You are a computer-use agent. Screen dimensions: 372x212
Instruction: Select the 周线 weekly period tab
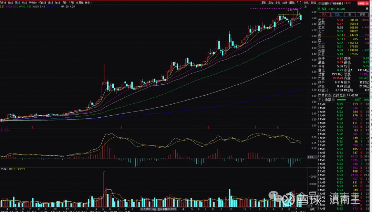pos(17,3)
